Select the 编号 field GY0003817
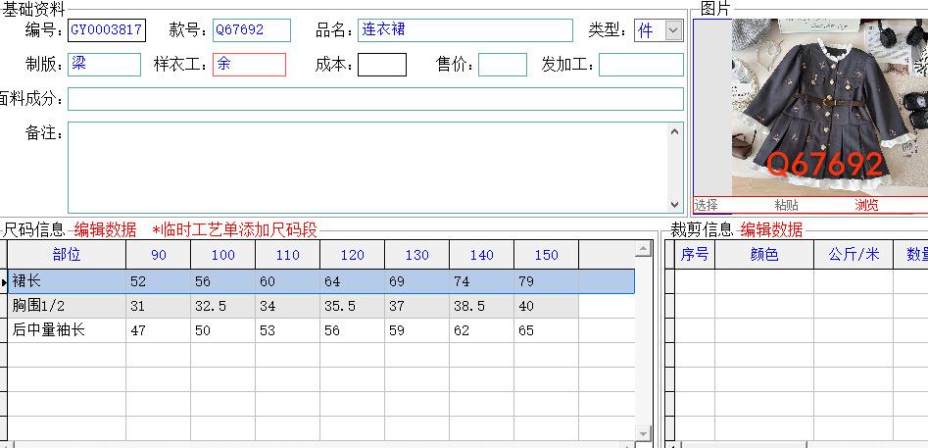This screenshot has height=448, width=928. click(x=107, y=30)
